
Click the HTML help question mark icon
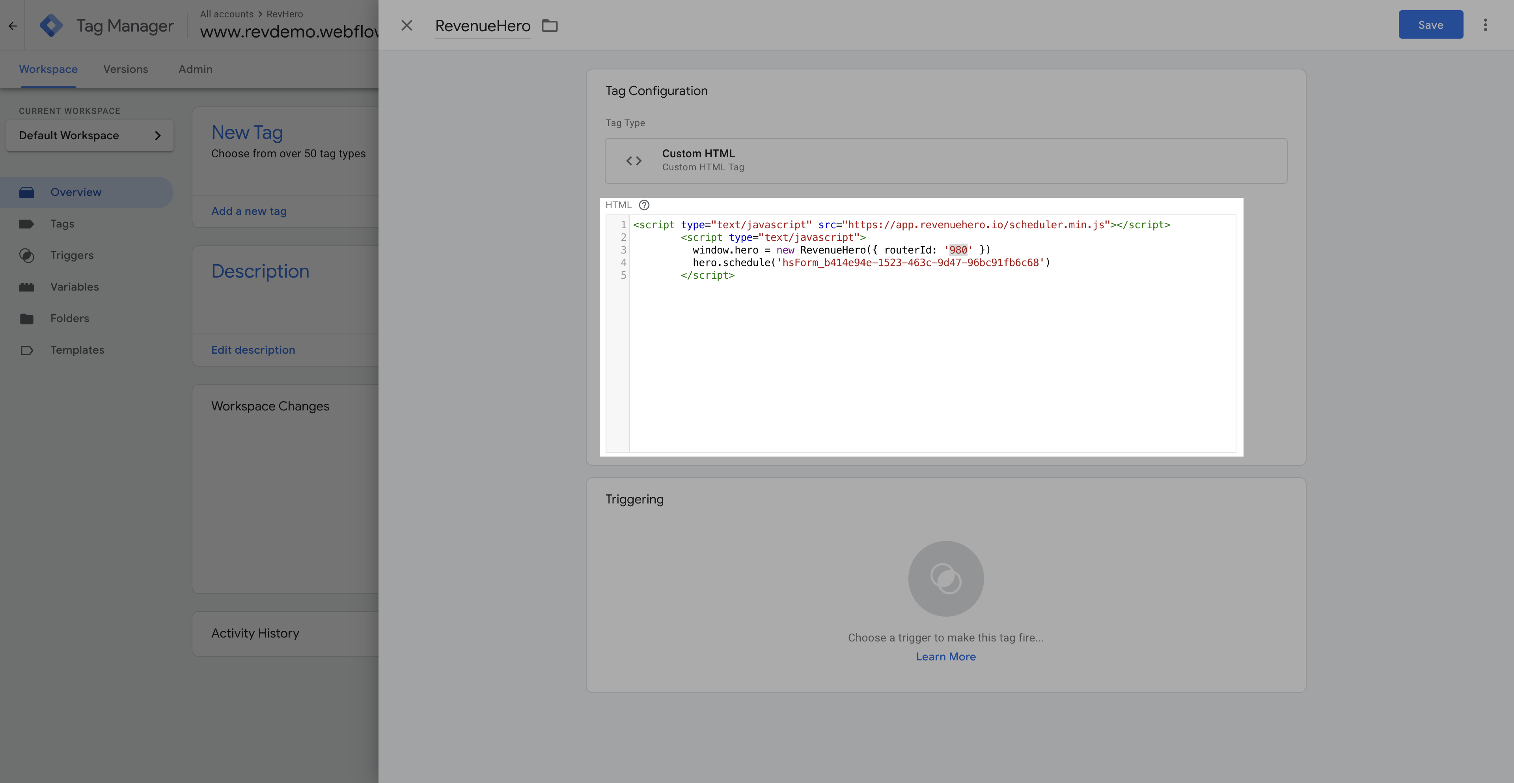(644, 205)
